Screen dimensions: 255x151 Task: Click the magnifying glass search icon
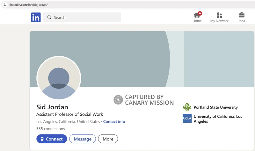[49, 17]
